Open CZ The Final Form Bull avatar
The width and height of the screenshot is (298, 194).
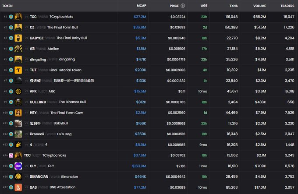[x=18, y=27]
